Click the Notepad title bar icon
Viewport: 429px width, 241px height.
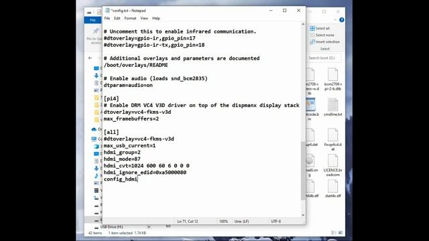pyautogui.click(x=107, y=11)
